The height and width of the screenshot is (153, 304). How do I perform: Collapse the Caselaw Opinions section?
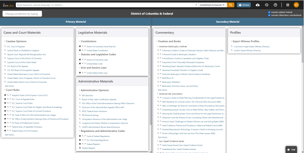pyautogui.click(x=5, y=41)
